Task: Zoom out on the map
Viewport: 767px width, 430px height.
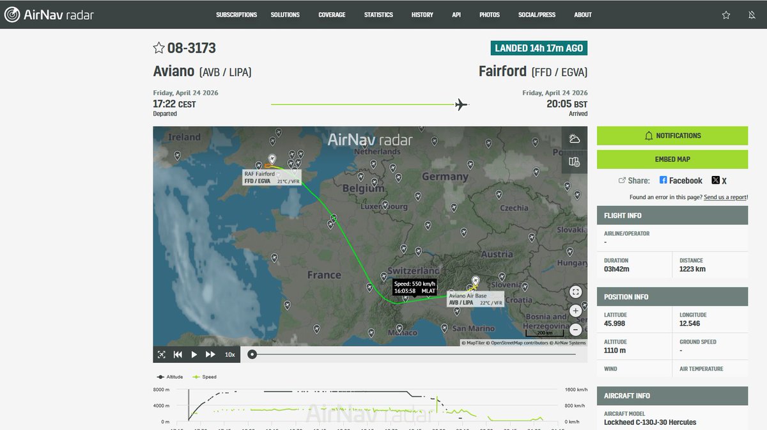Action: (x=575, y=330)
